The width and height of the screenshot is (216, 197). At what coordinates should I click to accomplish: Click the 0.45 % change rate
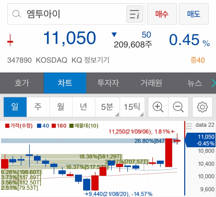point(190,40)
